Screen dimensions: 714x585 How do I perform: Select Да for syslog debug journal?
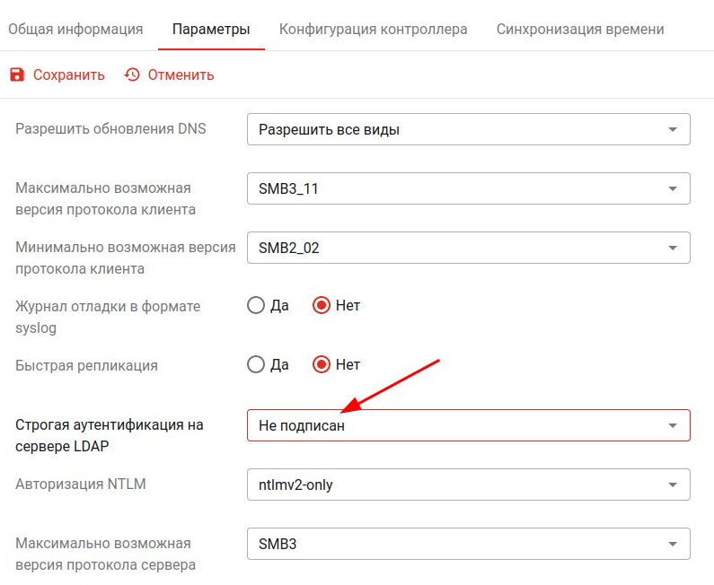pos(256,306)
